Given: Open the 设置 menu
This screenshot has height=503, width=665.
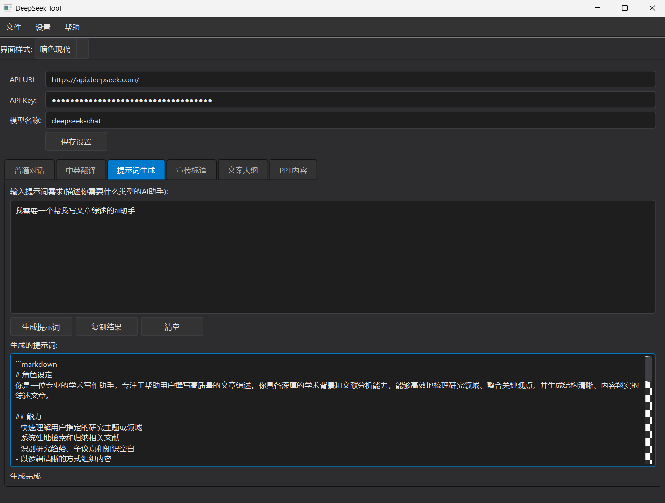Looking at the screenshot, I should pos(43,27).
